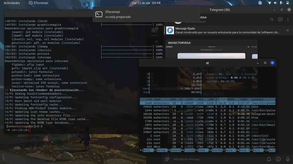
Task: Open the emoji picker in Telegram
Action: click(x=278, y=159)
